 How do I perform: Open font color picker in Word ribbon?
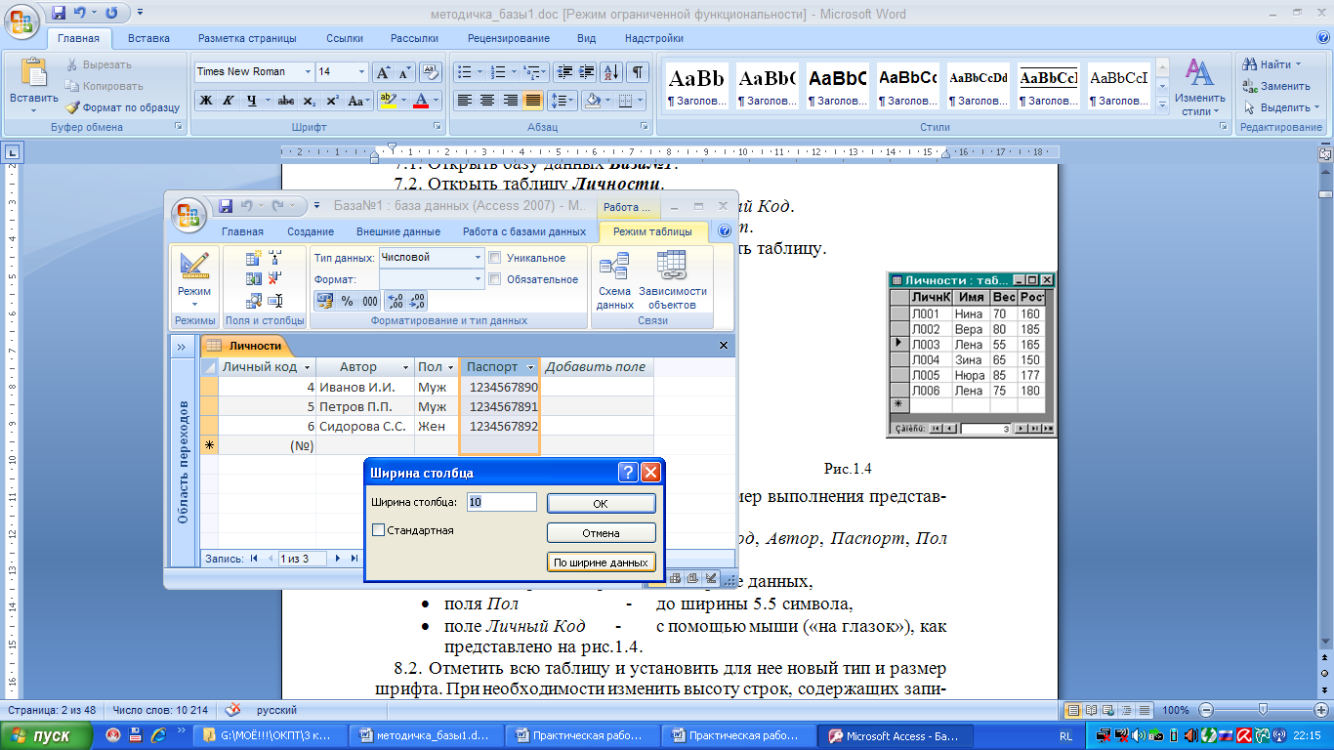click(x=437, y=101)
